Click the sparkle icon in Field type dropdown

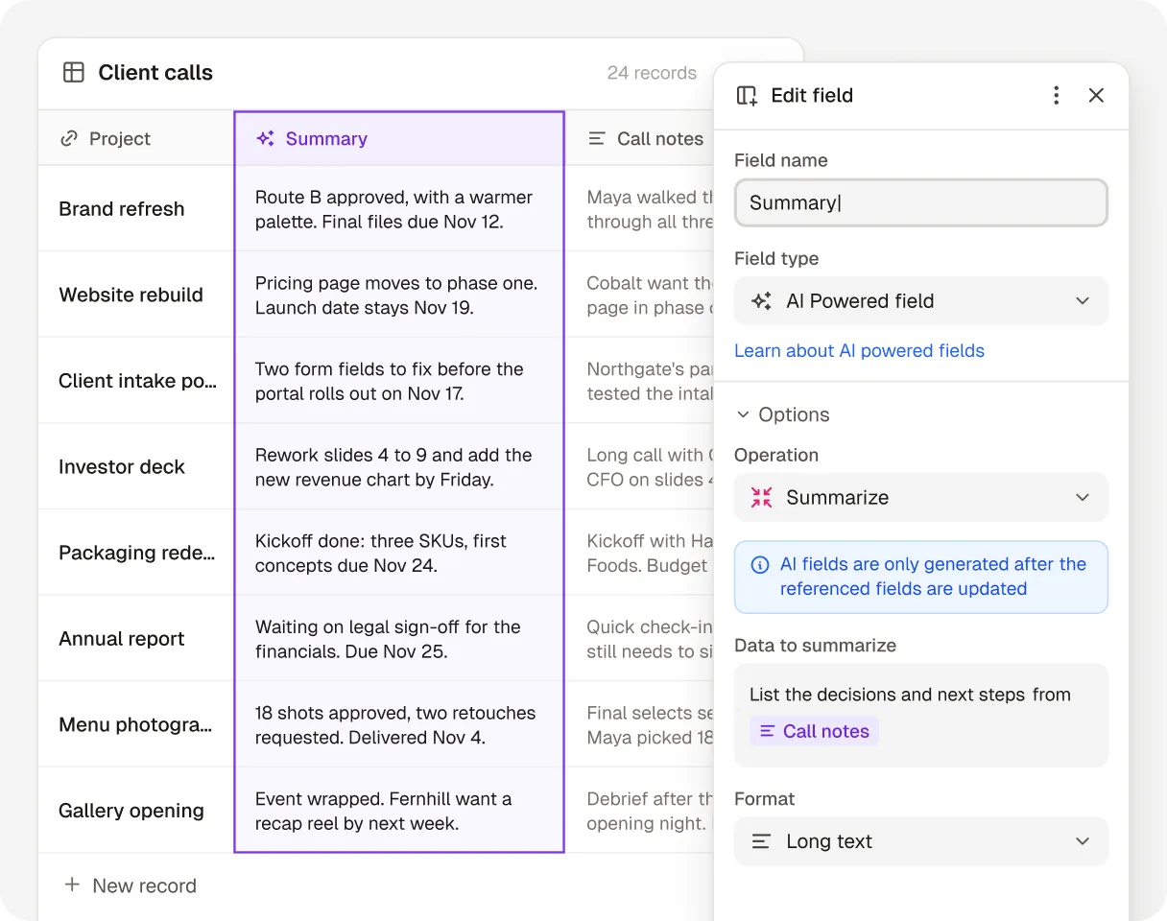point(761,301)
